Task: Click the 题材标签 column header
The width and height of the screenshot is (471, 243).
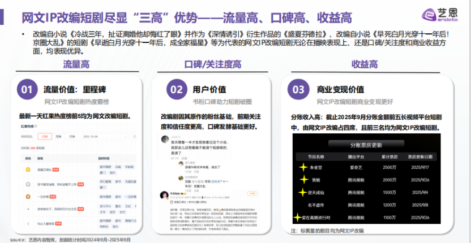Action: (x=104, y=158)
